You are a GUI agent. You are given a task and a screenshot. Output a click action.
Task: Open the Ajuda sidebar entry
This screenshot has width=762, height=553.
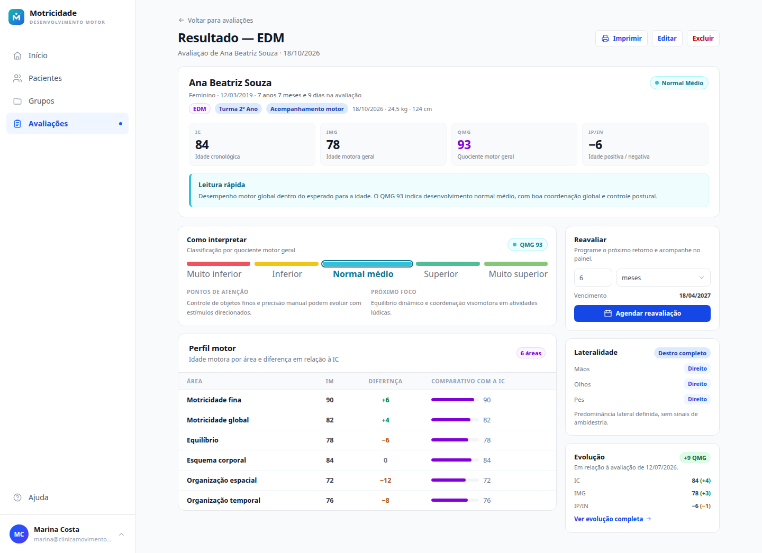click(x=67, y=497)
